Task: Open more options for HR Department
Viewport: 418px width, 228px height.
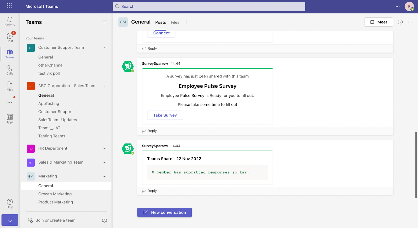Action: [104, 148]
